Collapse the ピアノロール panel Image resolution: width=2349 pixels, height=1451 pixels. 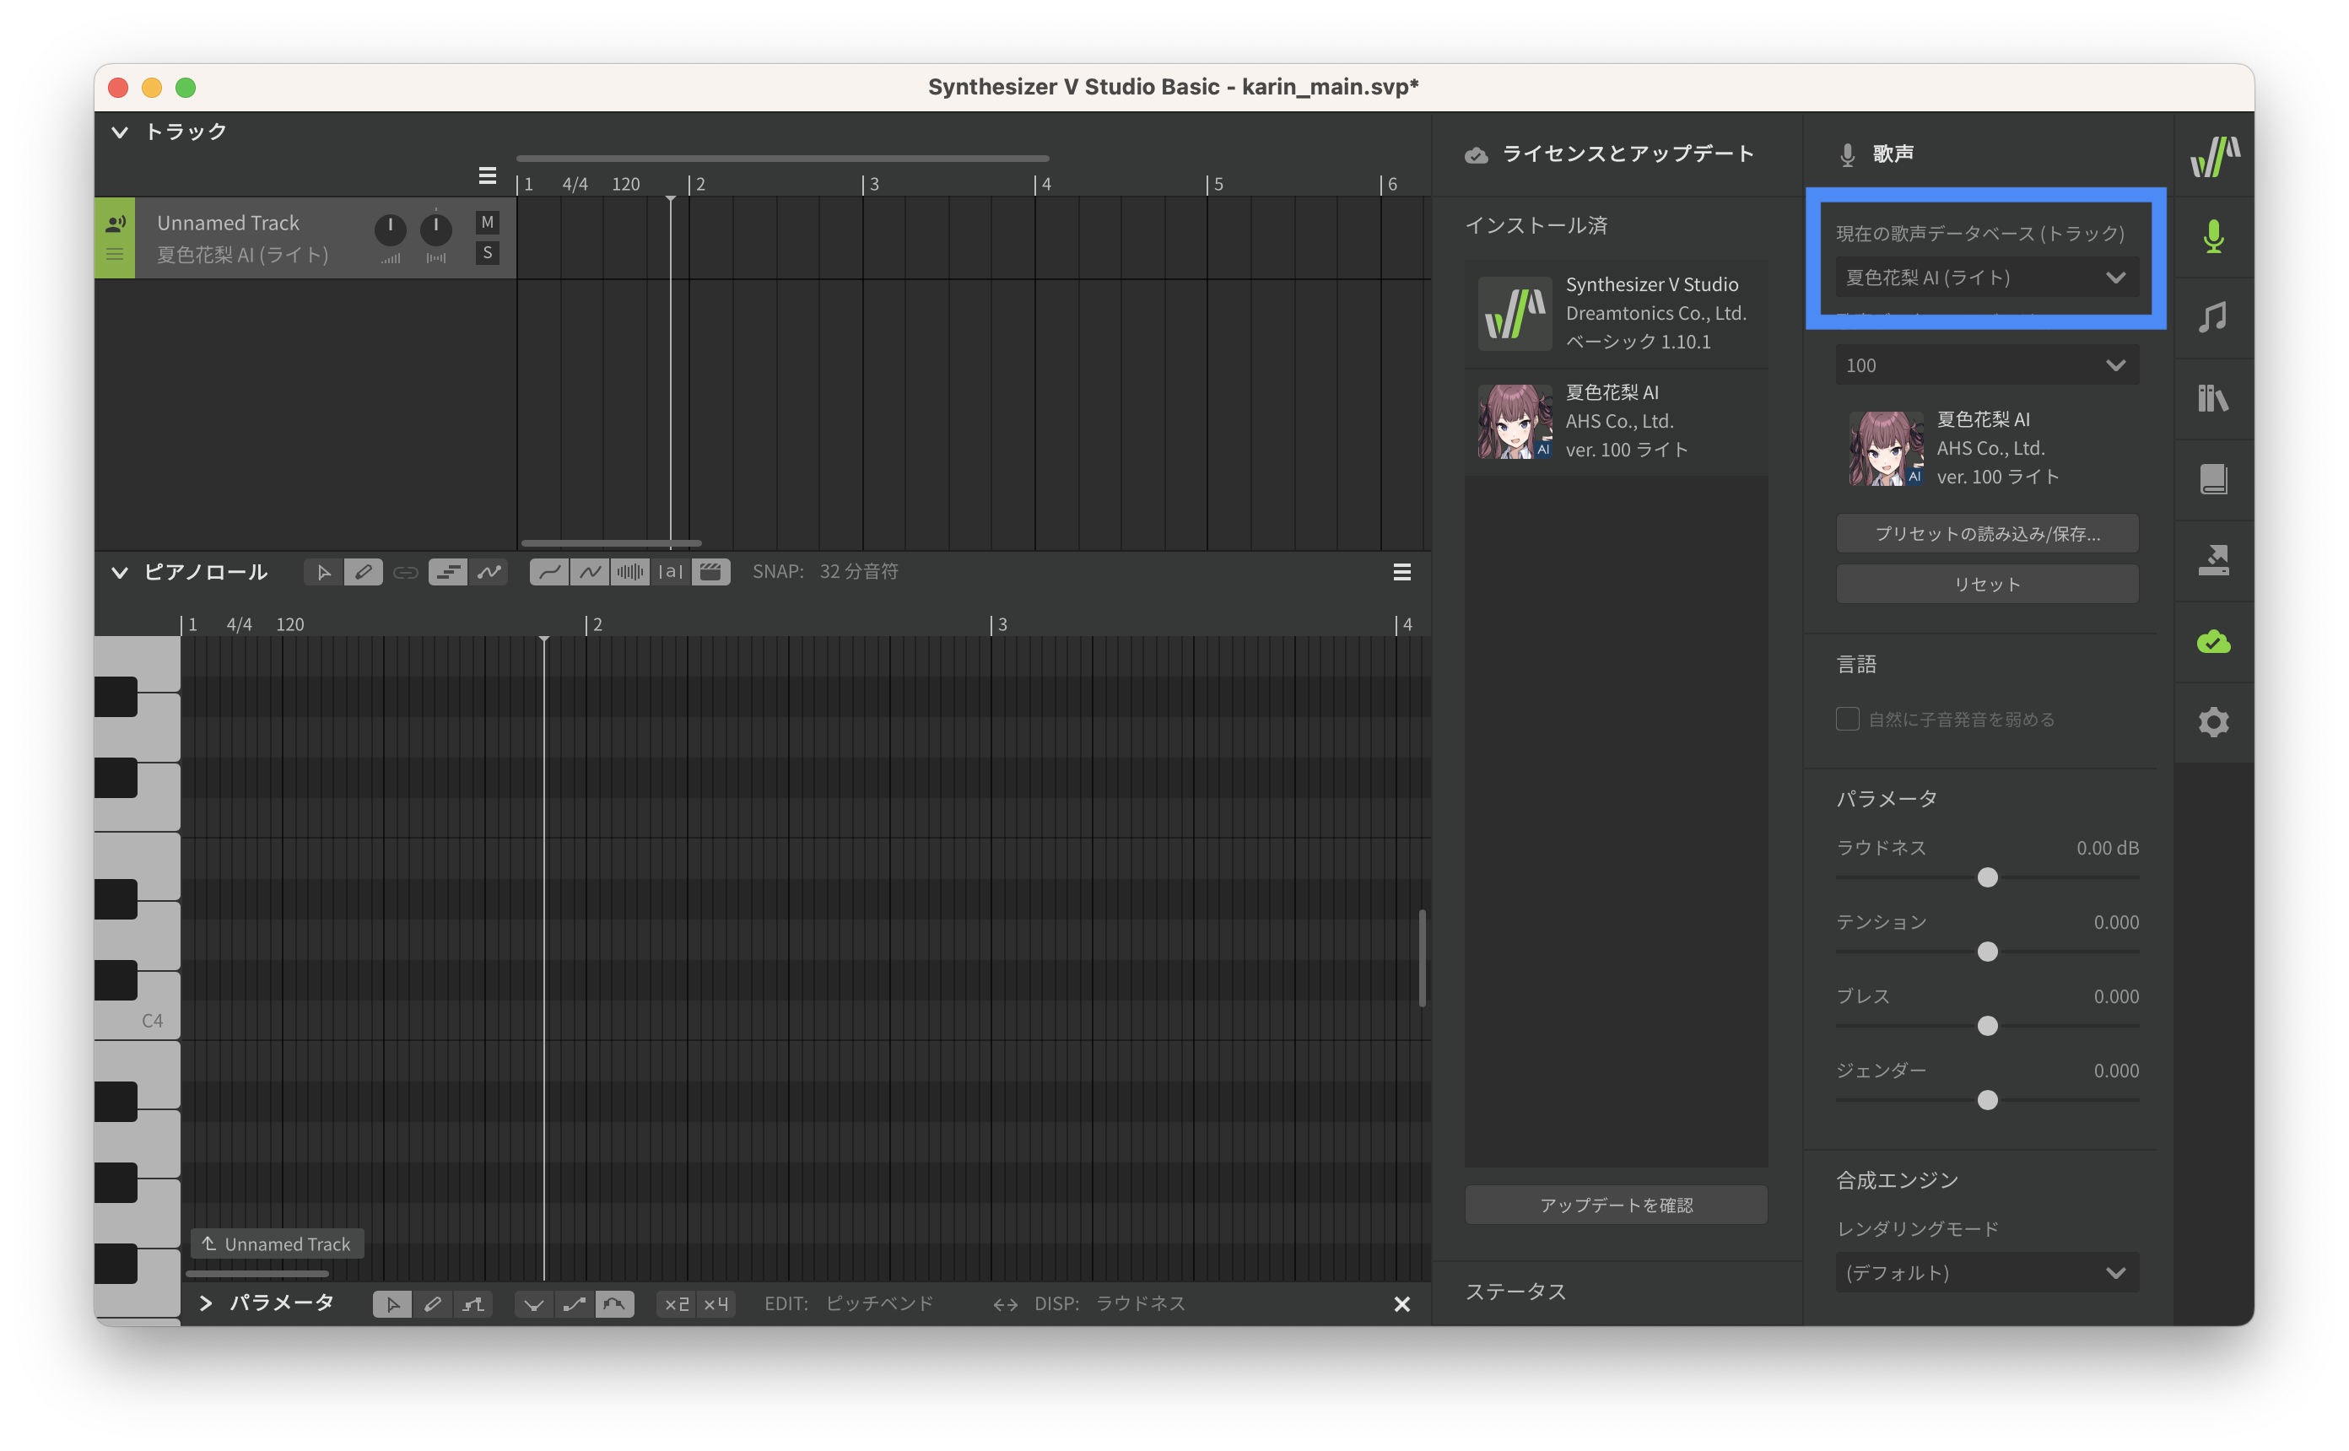click(120, 573)
